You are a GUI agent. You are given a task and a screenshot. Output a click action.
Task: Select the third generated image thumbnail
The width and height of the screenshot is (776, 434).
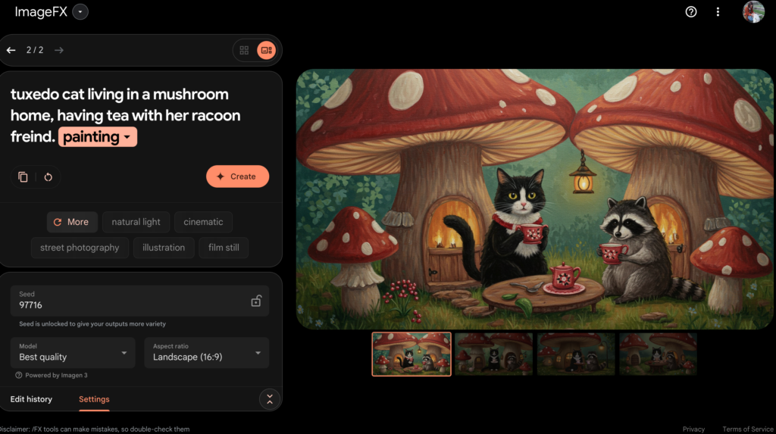[x=576, y=354]
